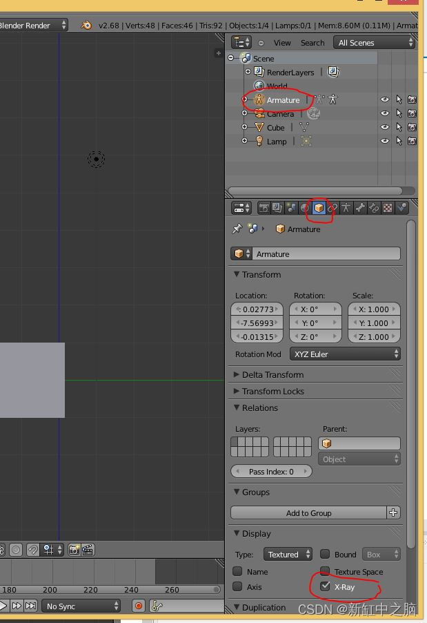
Task: Open the Bone Constraints properties tab
Action: [374, 208]
